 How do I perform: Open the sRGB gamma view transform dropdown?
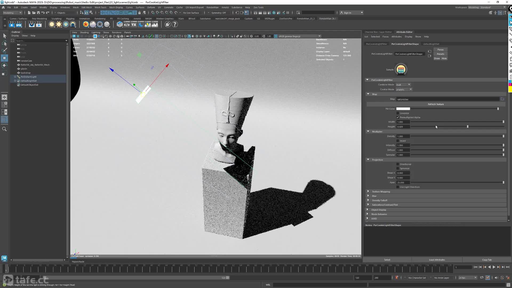pos(299,36)
